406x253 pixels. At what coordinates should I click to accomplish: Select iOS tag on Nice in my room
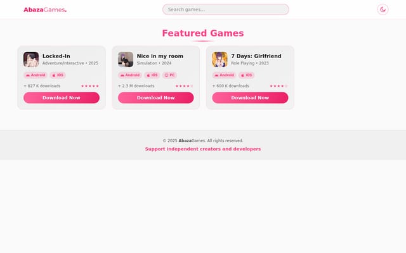click(x=152, y=75)
